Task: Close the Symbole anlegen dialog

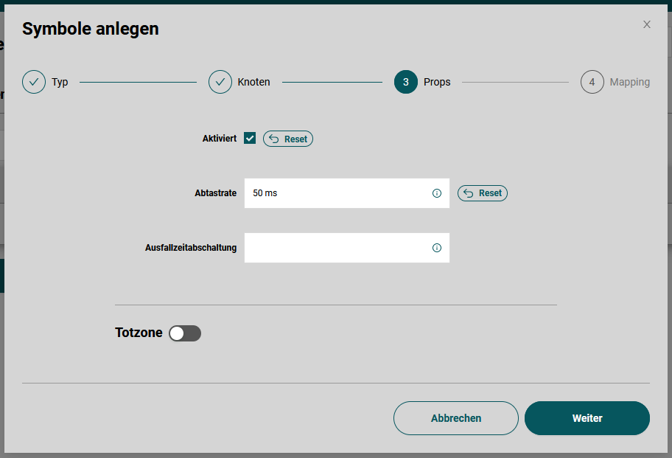Action: (646, 24)
